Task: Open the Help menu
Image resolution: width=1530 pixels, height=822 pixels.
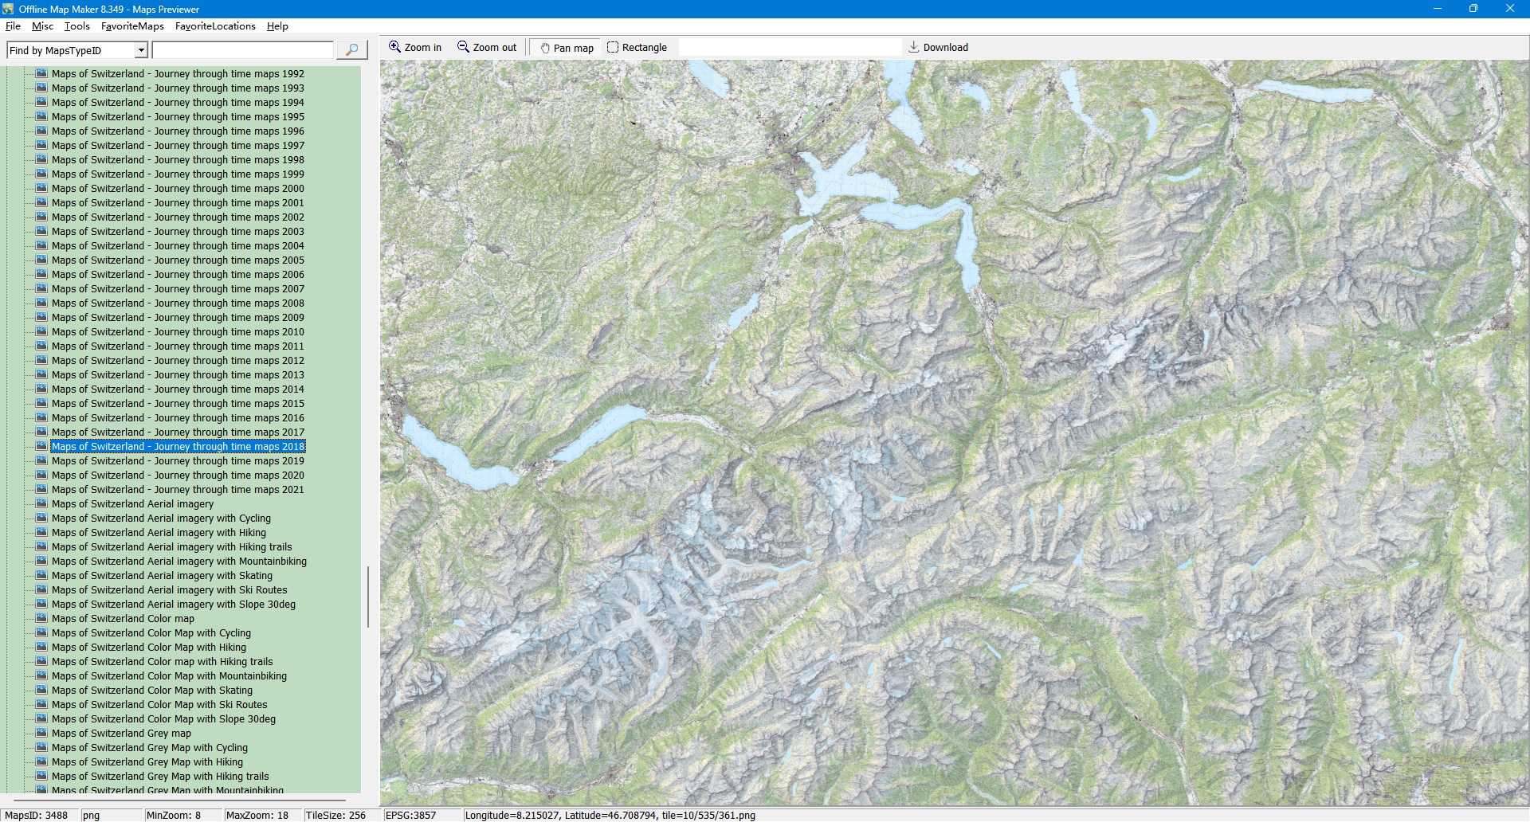Action: coord(277,26)
